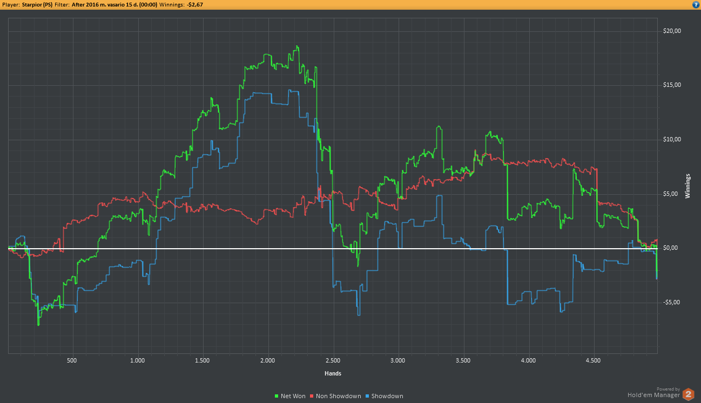701x403 pixels.
Task: Click the 3.500 hands axis label
Action: pos(463,360)
